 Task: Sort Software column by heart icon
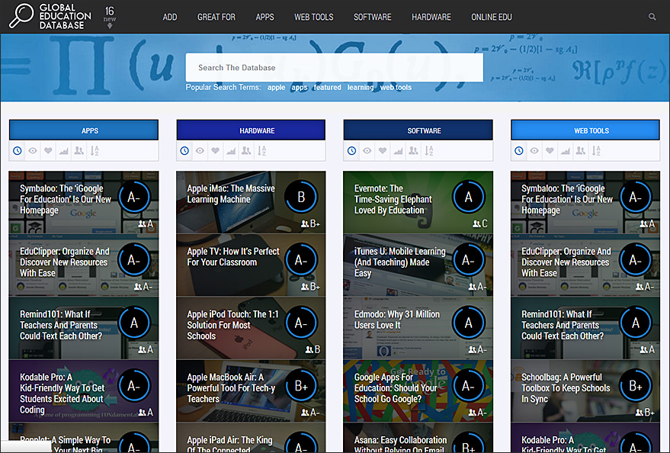click(x=383, y=151)
